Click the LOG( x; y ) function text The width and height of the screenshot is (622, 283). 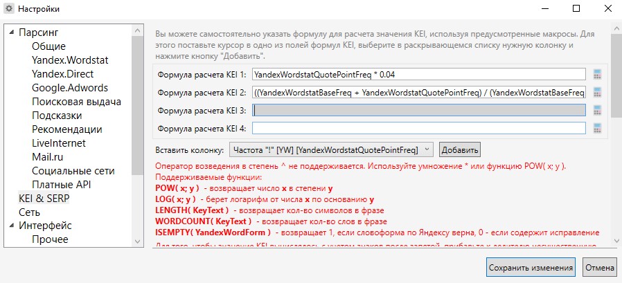point(176,199)
